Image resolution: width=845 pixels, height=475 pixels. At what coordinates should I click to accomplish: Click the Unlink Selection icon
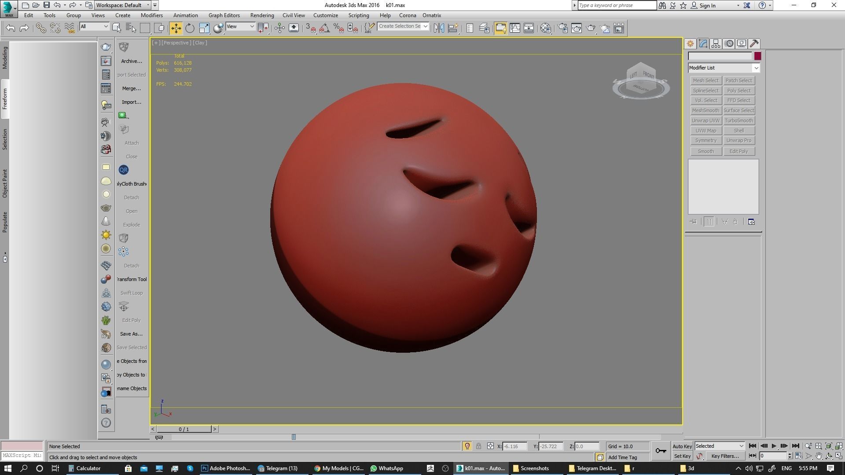coord(55,28)
